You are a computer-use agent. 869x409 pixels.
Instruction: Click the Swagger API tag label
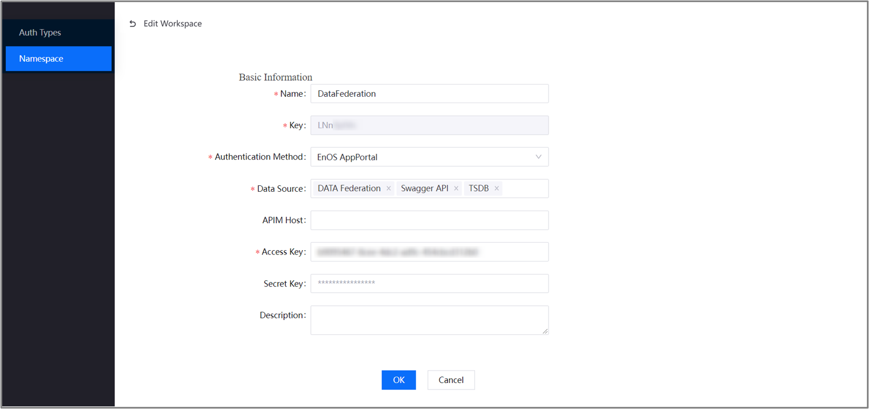pos(424,189)
